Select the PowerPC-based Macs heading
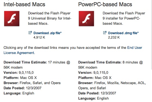The width and height of the screenshot is (152, 102). coord(105,4)
